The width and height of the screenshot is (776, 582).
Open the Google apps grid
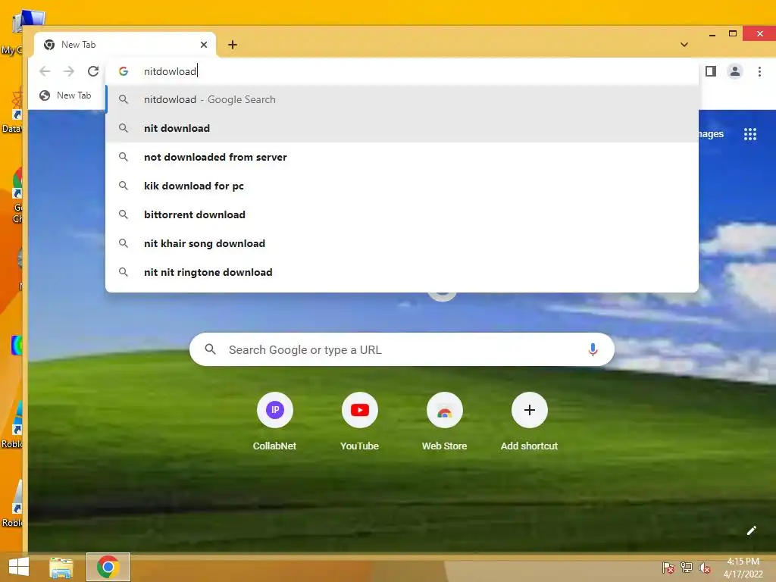[749, 134]
